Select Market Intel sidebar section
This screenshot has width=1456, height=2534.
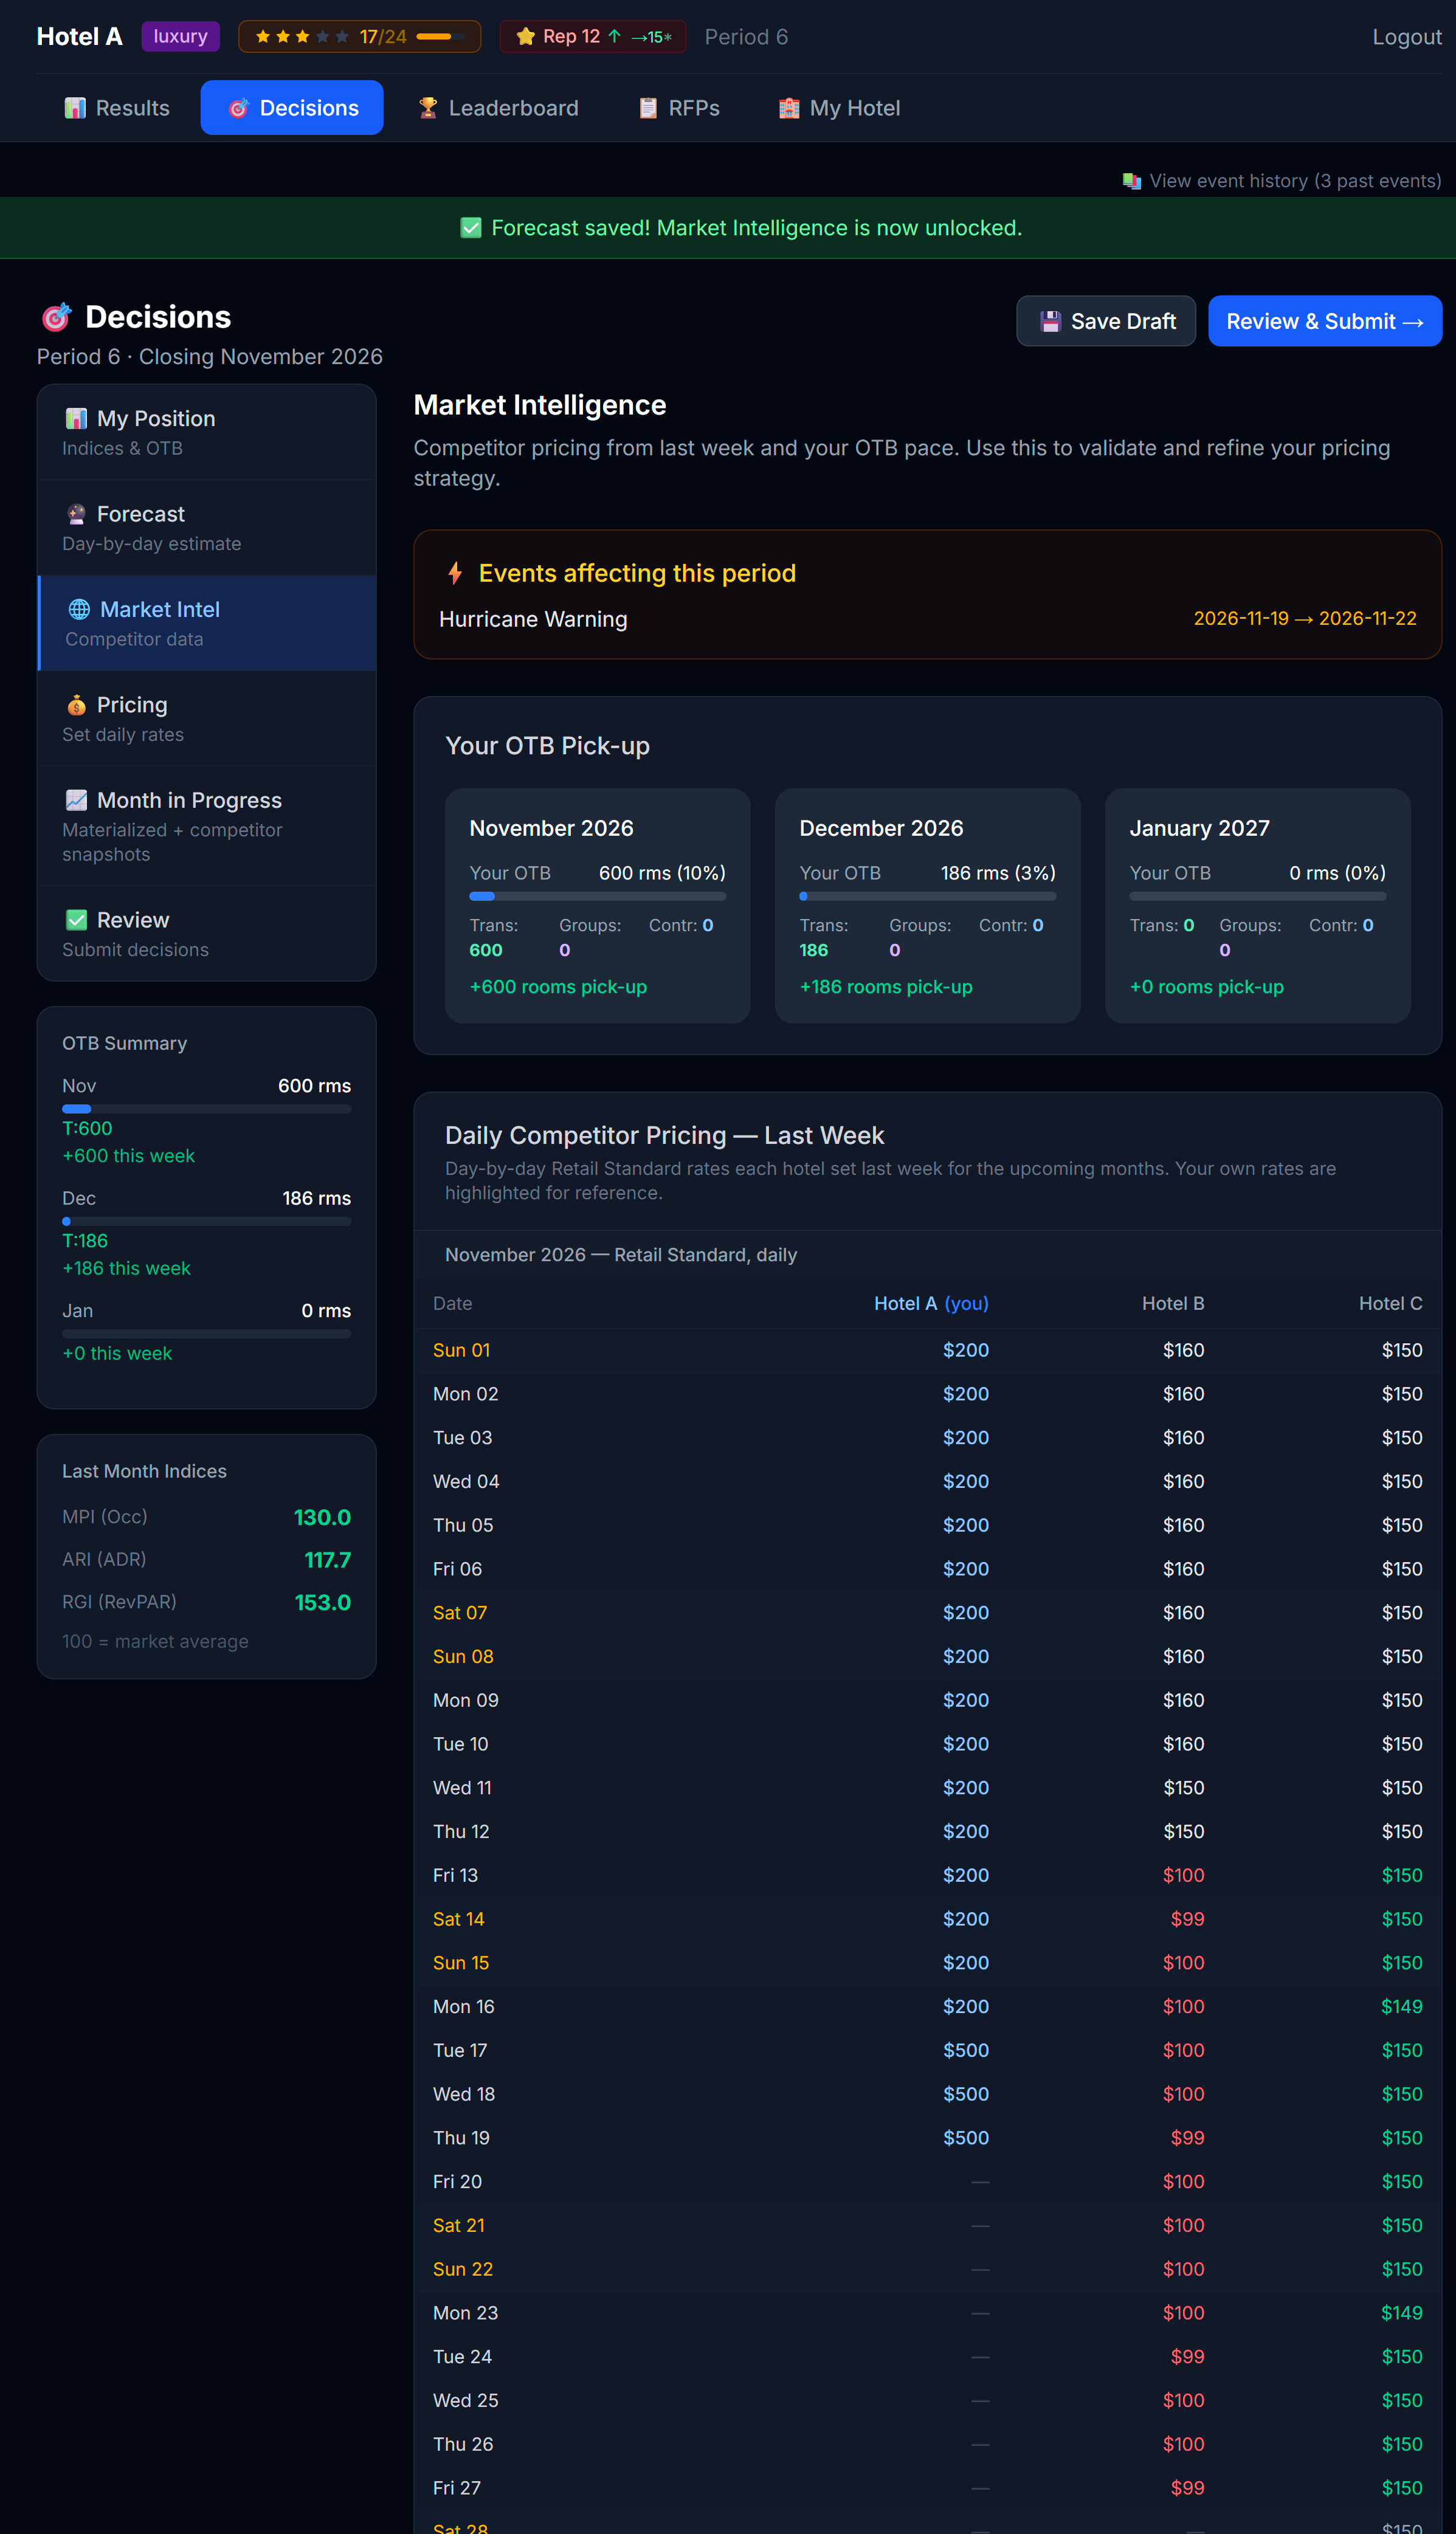(207, 623)
